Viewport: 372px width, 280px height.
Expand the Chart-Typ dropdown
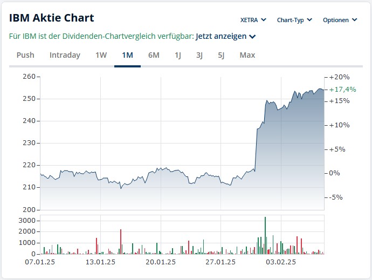[294, 20]
